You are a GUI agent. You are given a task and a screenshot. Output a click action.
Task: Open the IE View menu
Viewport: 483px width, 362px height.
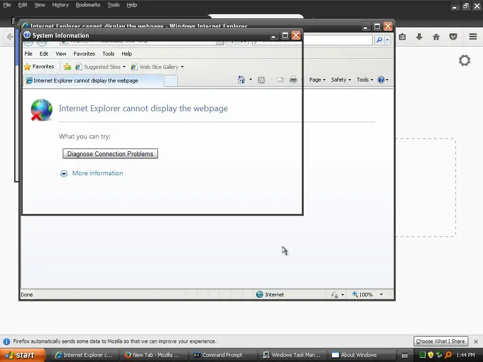(61, 54)
